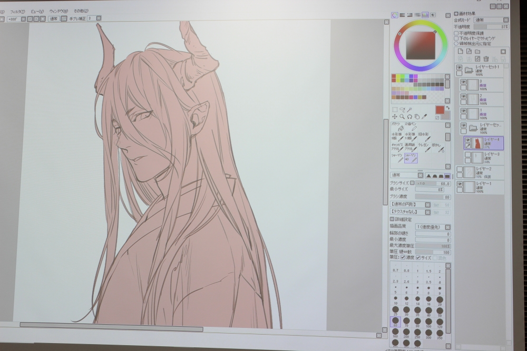Open the ウィンドウ menu
The image size is (527, 351).
[x=58, y=11]
